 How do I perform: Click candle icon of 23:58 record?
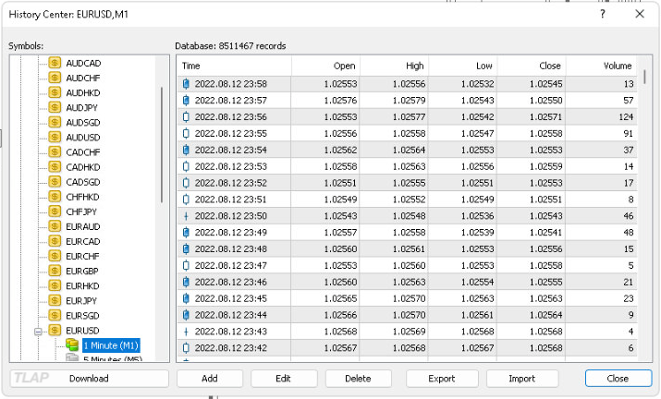(186, 84)
